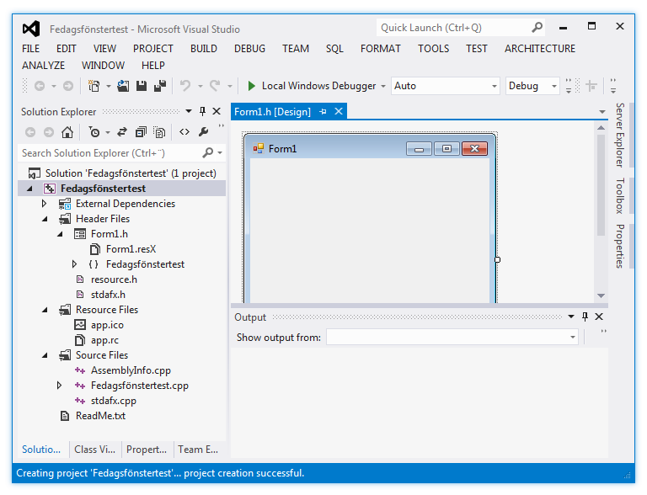Click the Save toolbar icon
Screen dimensions: 647x495
pos(142,86)
